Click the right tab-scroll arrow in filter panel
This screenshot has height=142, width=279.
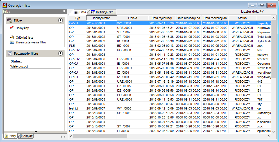[x=65, y=136]
